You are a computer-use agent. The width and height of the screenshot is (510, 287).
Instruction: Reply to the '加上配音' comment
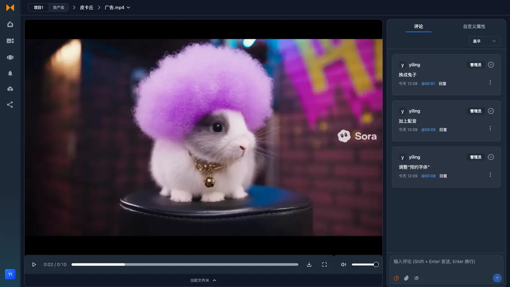tap(443, 129)
